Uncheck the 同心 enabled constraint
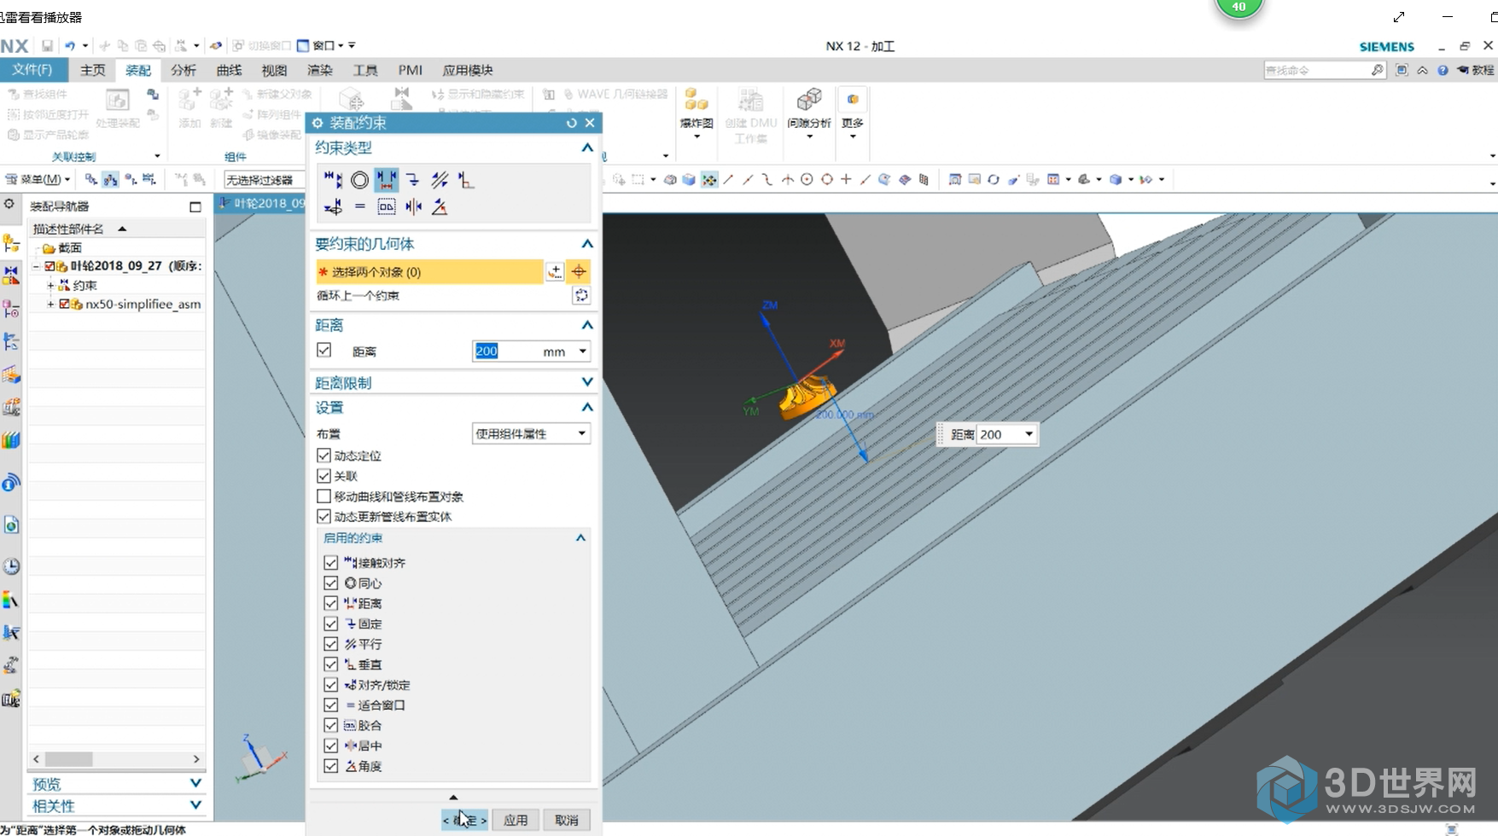The image size is (1498, 836). [331, 583]
